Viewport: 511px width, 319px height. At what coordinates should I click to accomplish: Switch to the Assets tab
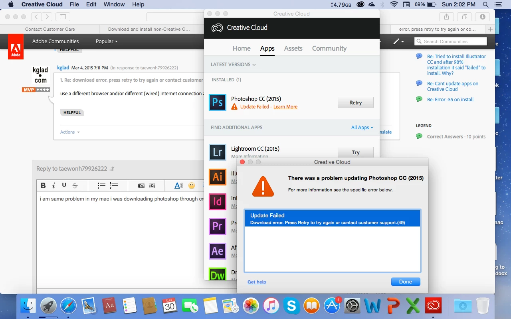pyautogui.click(x=293, y=48)
